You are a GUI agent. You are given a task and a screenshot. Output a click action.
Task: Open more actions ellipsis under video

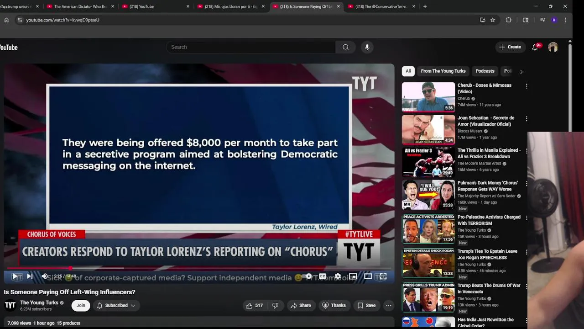[389, 305]
